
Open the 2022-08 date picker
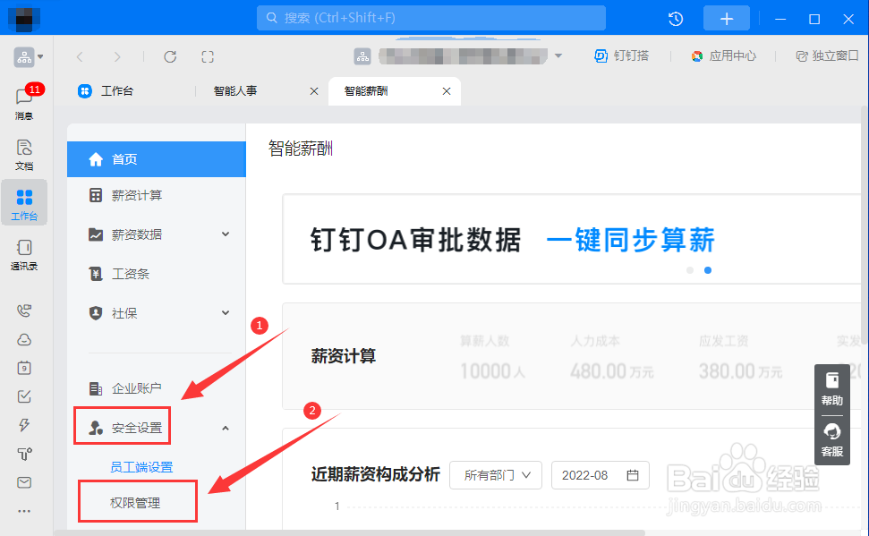pos(601,475)
